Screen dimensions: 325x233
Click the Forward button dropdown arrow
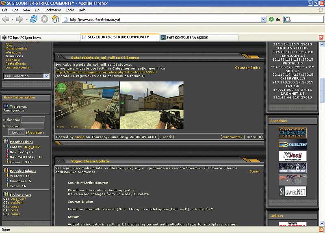26,19
